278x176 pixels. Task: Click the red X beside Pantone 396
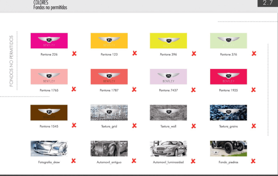pyautogui.click(x=194, y=53)
